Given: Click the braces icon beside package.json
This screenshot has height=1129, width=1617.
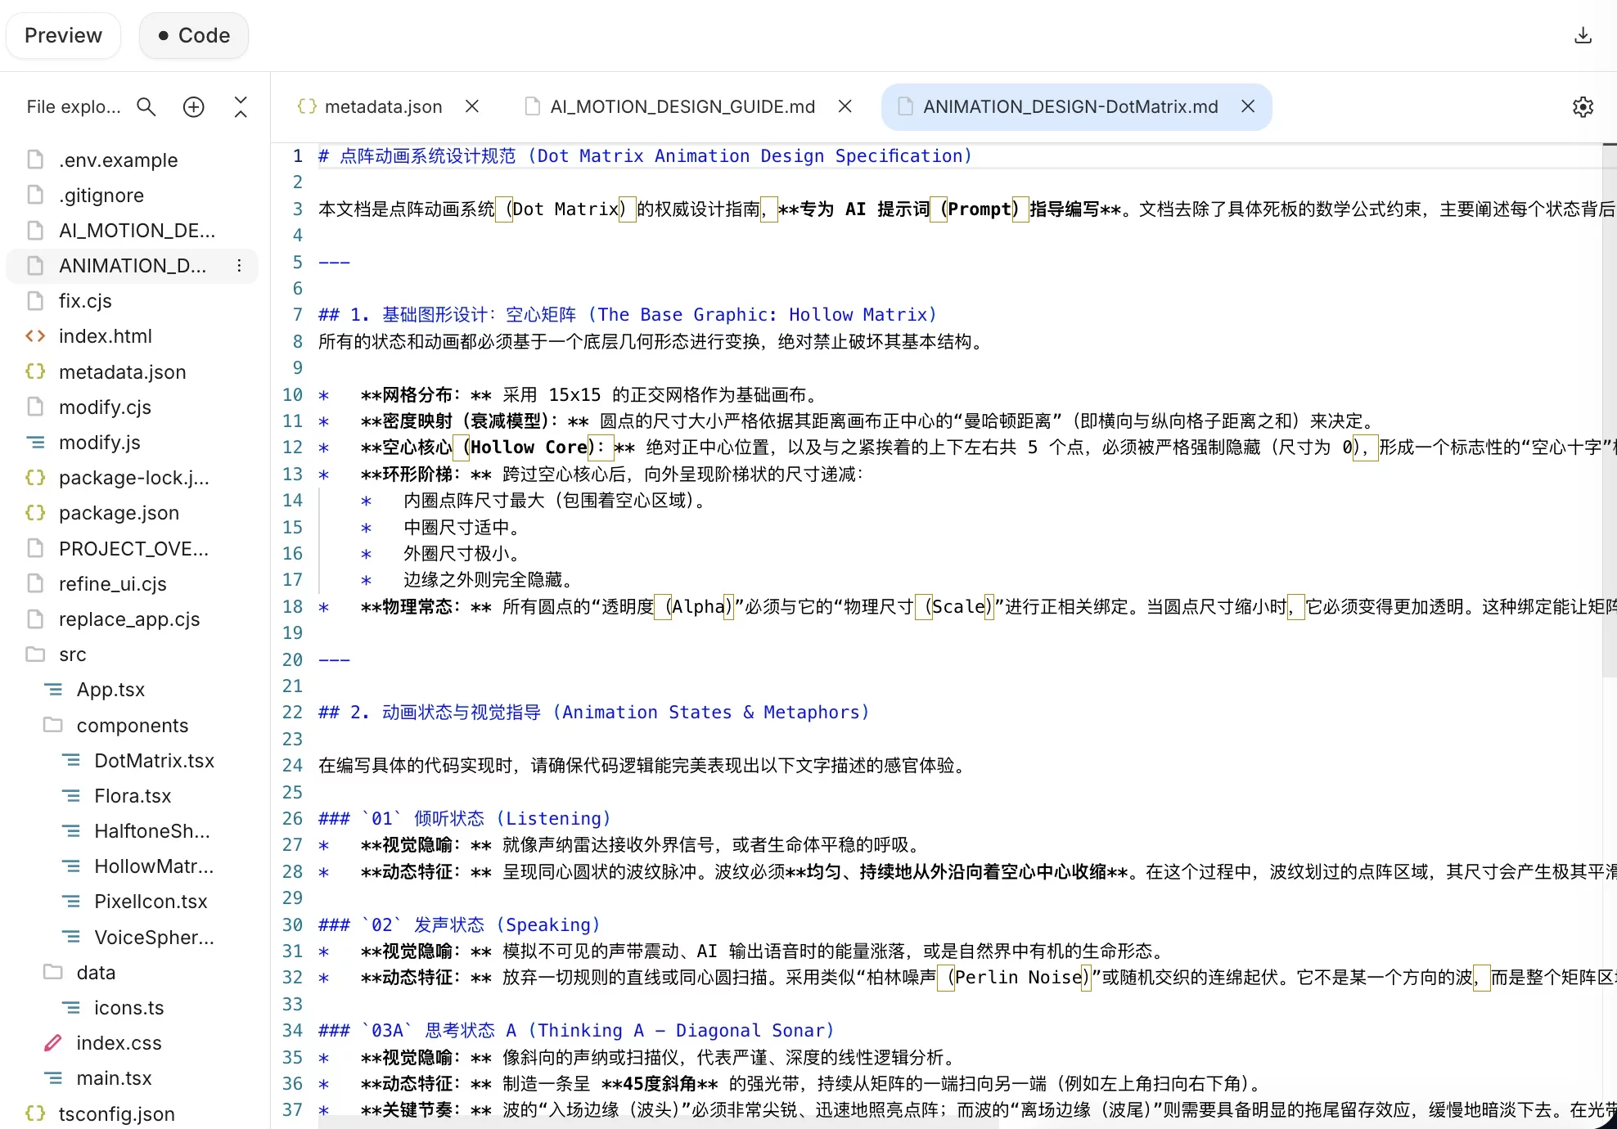Looking at the screenshot, I should tap(35, 512).
